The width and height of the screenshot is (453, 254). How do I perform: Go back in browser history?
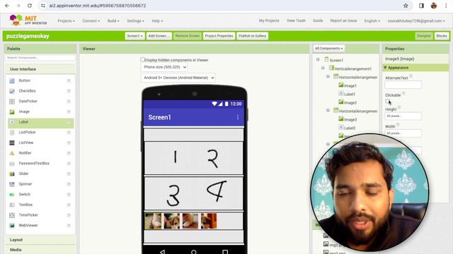click(x=7, y=6)
